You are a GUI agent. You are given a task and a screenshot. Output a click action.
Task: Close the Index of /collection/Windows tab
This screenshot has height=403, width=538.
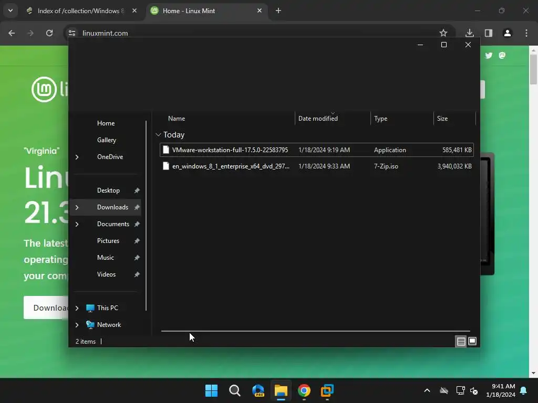pos(134,11)
